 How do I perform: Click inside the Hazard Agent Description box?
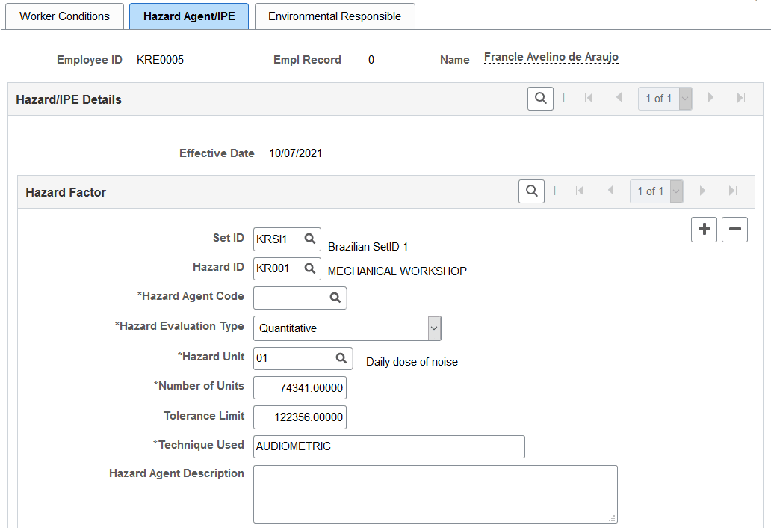click(436, 494)
